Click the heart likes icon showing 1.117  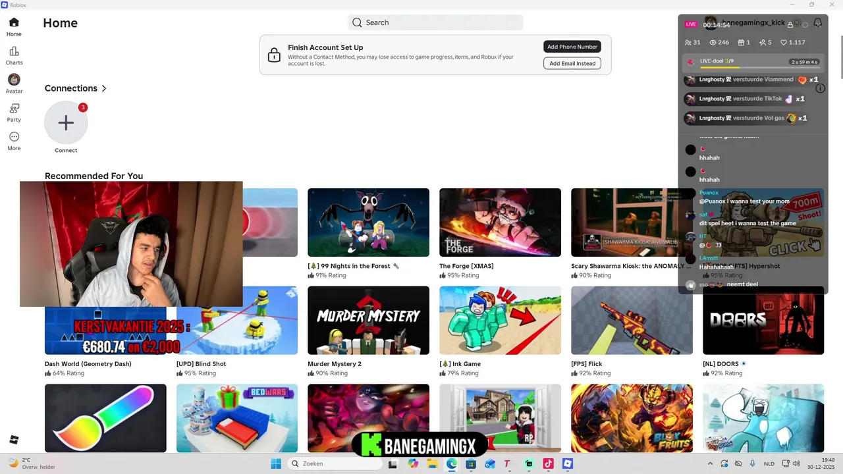(784, 42)
